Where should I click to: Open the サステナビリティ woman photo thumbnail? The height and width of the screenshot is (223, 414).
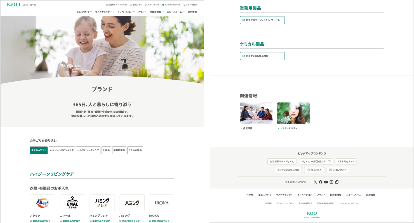click(293, 113)
